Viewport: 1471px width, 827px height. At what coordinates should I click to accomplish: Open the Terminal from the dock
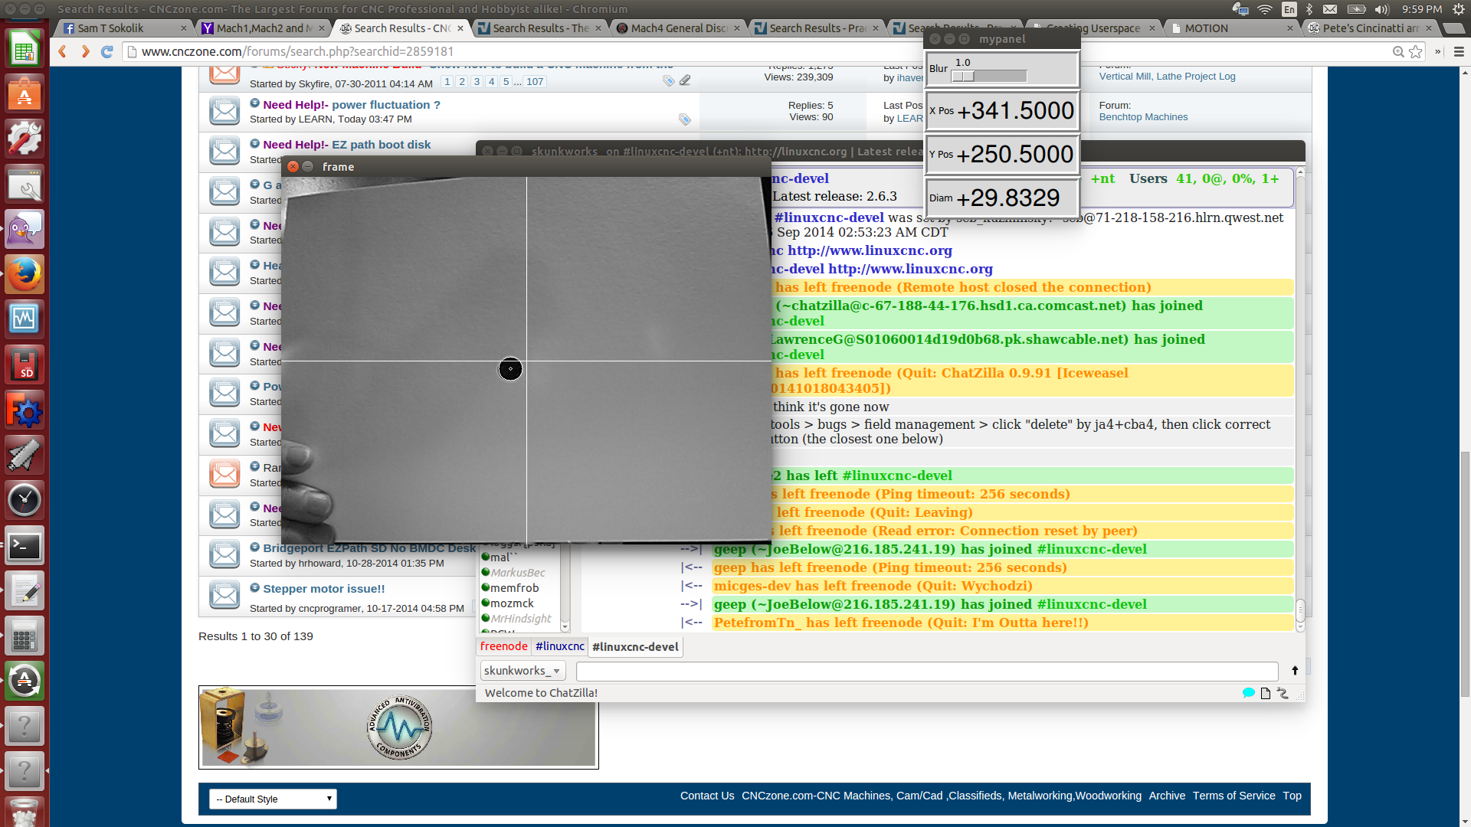[x=25, y=546]
